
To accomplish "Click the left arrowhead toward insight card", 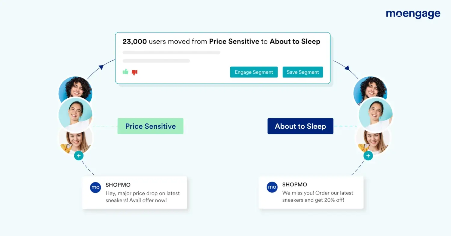I will (101, 67).
